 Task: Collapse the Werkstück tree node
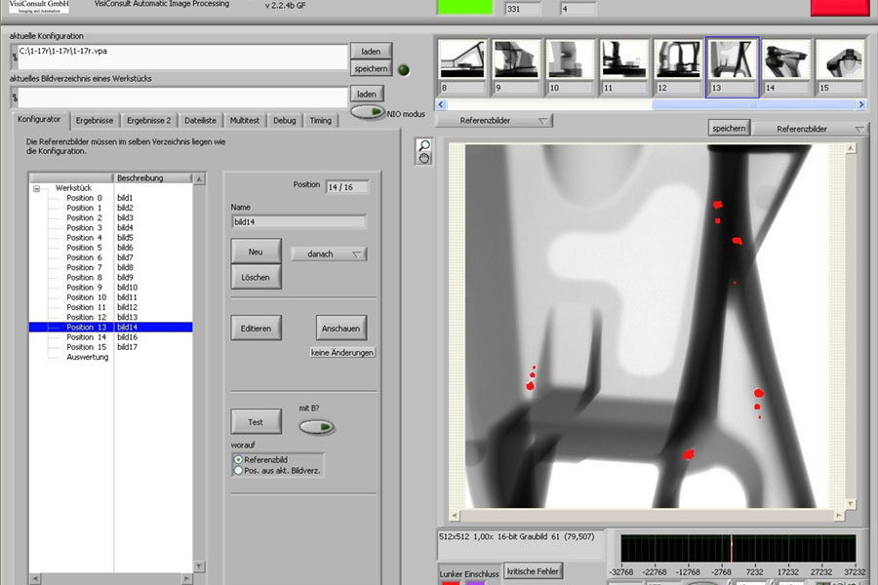37,187
